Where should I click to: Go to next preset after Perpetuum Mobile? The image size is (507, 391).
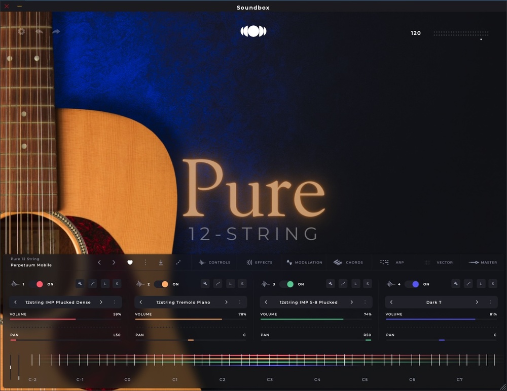(114, 263)
